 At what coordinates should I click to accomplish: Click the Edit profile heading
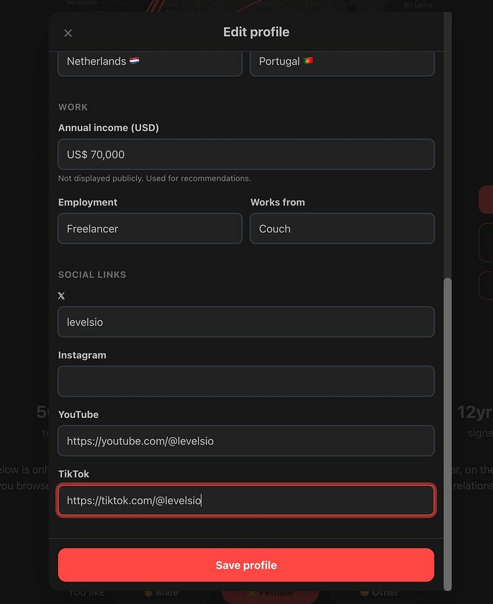pyautogui.click(x=256, y=32)
